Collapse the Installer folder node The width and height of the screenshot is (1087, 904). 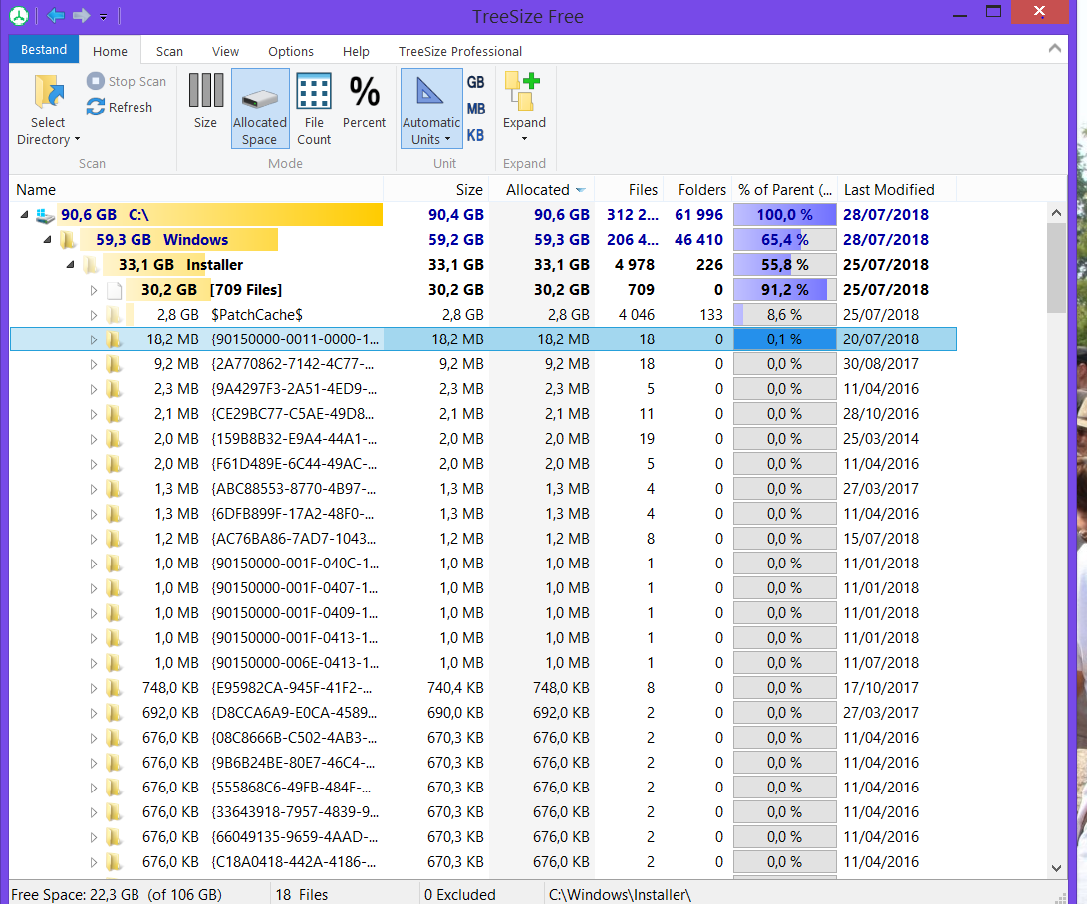coord(70,265)
